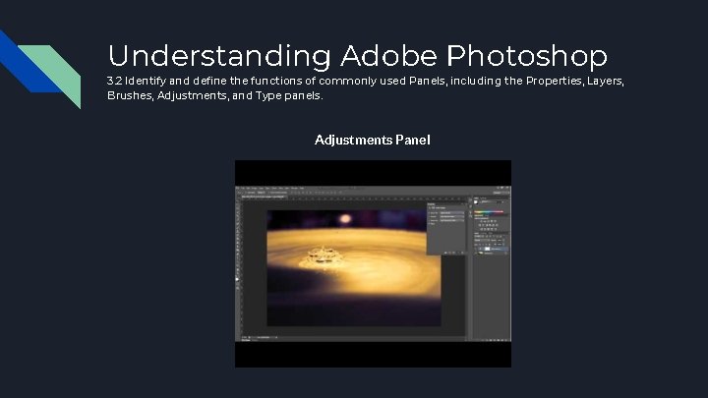
Task: Click foreground color swatch in Color panel
Action: pyautogui.click(x=476, y=201)
